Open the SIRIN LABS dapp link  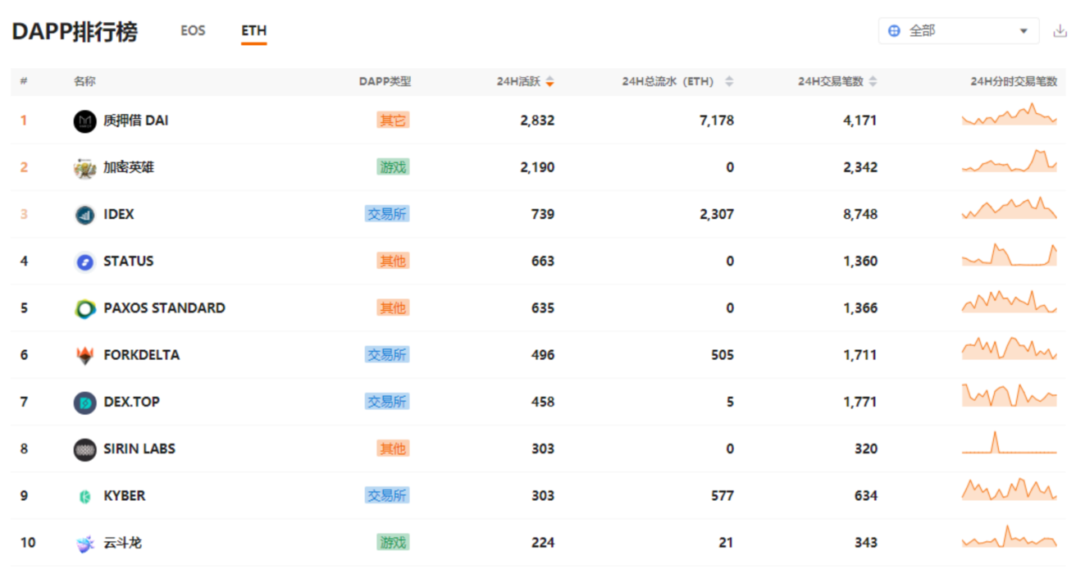click(x=139, y=448)
